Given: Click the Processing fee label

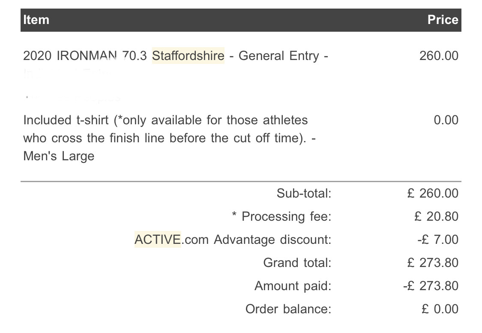Looking at the screenshot, I should [x=287, y=216].
